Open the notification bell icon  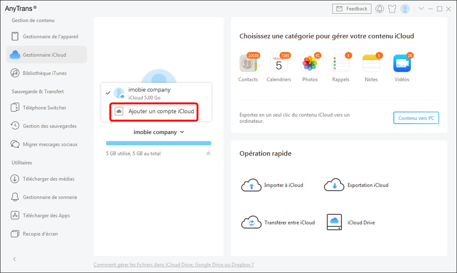379,8
